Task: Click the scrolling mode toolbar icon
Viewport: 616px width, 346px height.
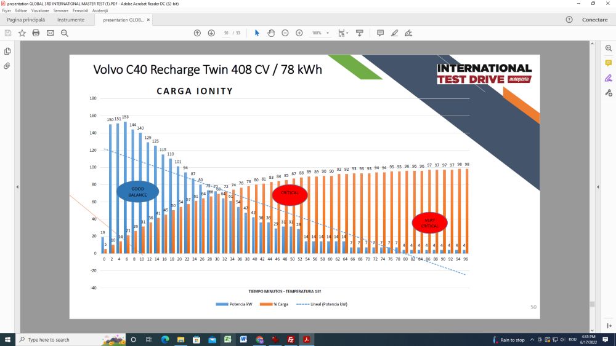Action: coord(360,33)
